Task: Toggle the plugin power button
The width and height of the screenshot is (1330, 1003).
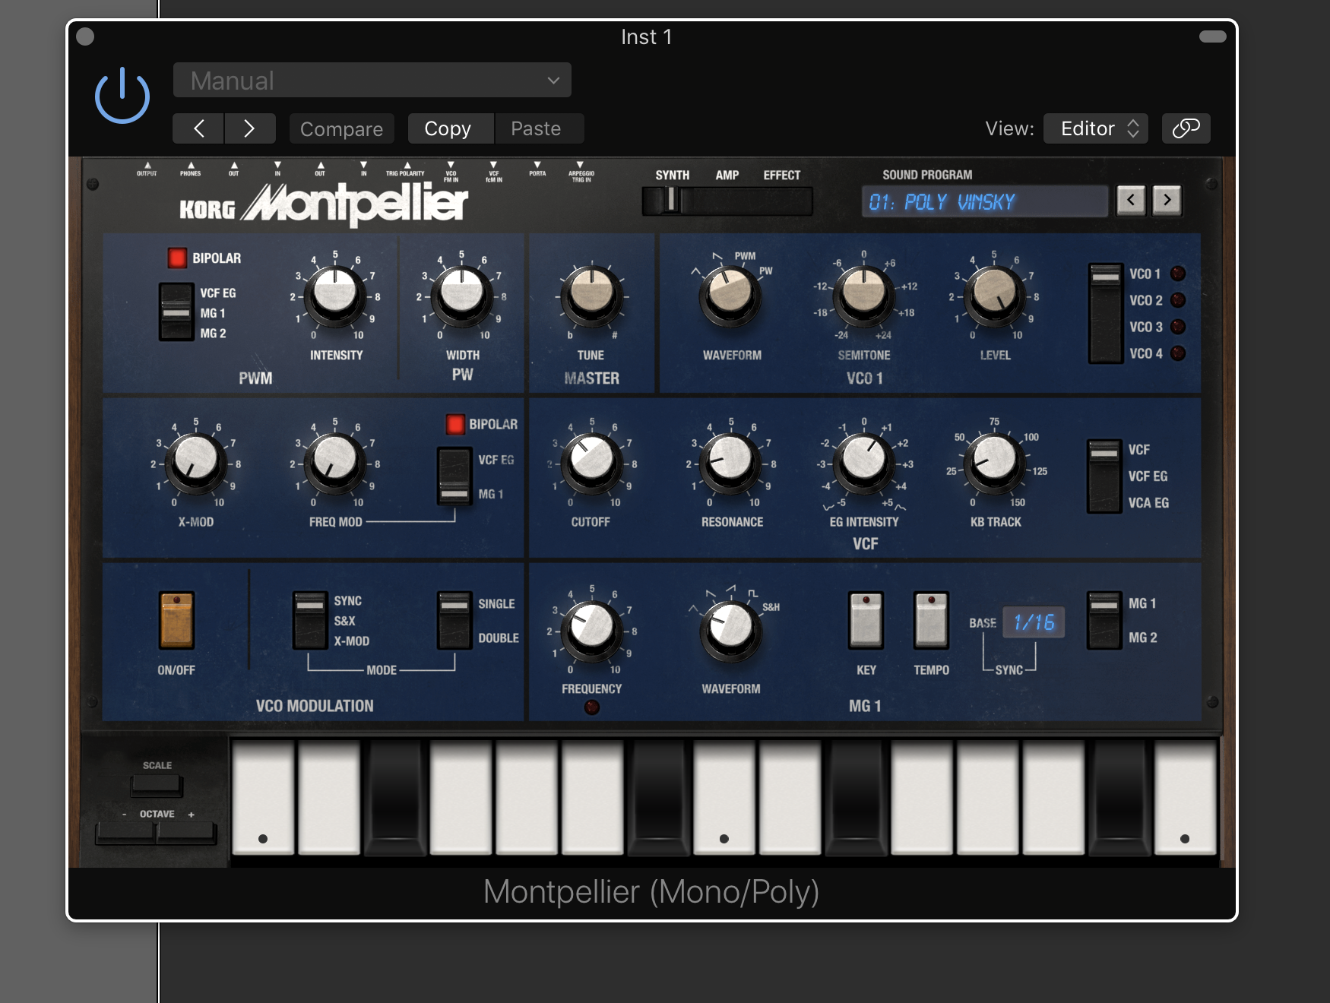Action: pos(122,96)
